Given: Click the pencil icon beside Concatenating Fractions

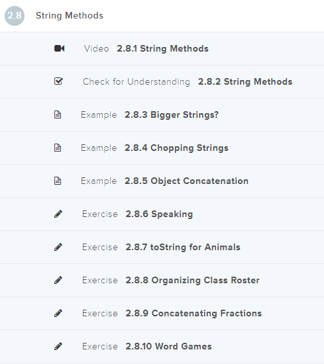Looking at the screenshot, I should click(58, 313).
